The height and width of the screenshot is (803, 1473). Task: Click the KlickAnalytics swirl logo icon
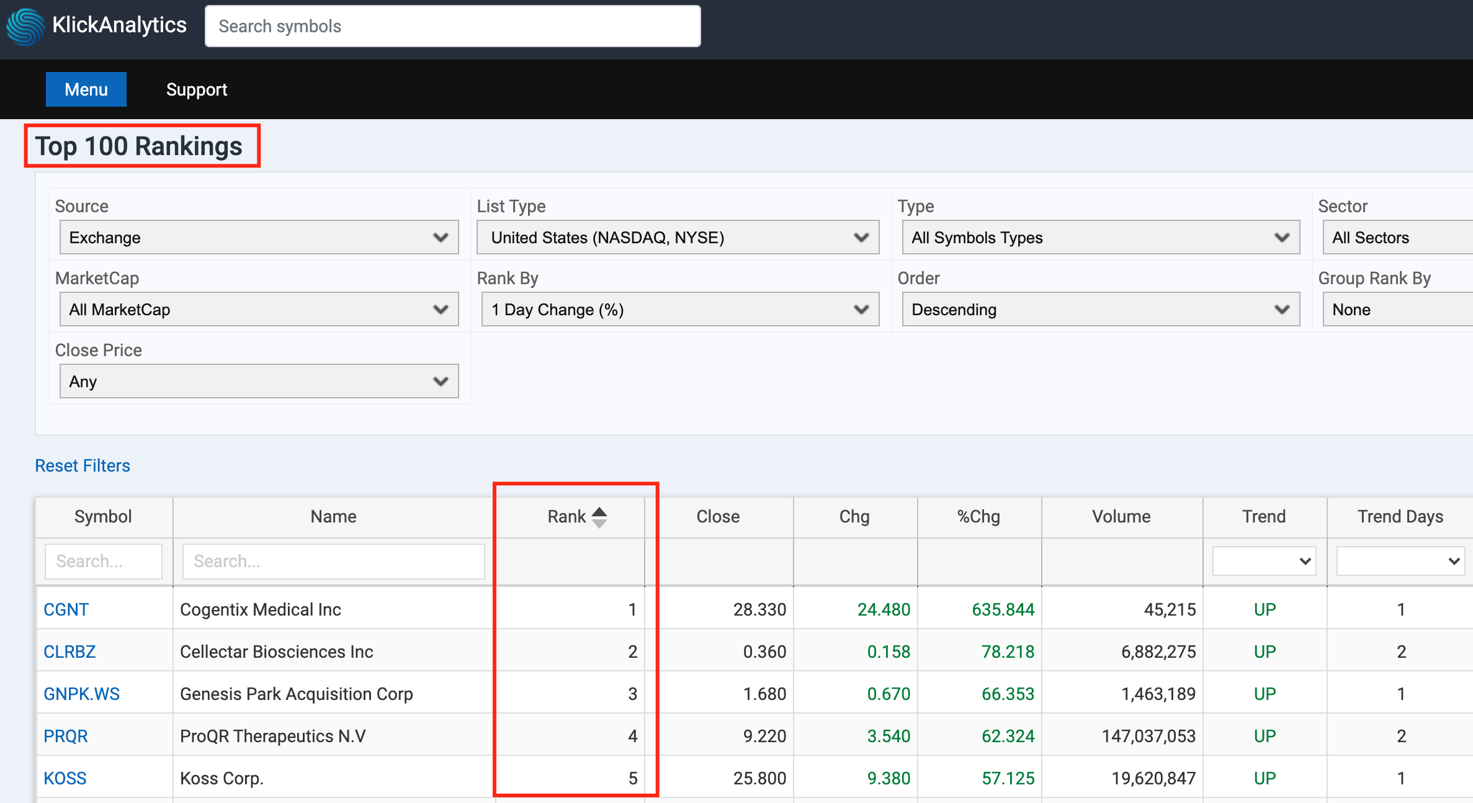pyautogui.click(x=25, y=26)
